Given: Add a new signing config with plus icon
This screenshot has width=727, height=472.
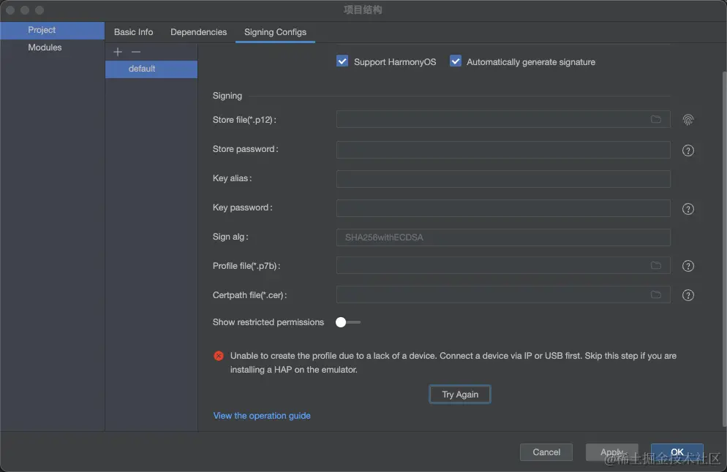Looking at the screenshot, I should (x=118, y=52).
